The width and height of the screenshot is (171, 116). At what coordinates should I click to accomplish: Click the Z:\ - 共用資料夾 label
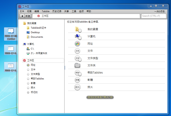(39, 53)
